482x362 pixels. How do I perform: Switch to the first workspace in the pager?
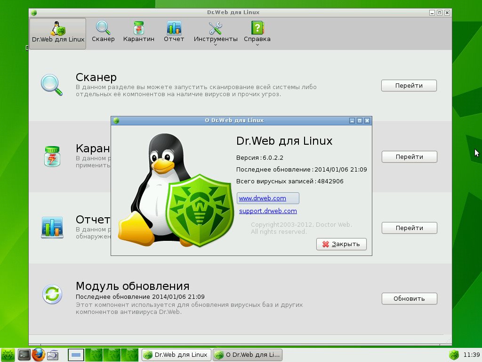click(76, 355)
